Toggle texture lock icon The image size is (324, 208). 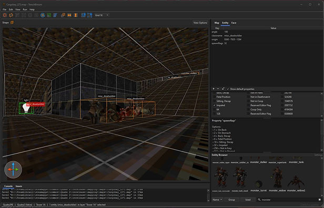point(84,15)
